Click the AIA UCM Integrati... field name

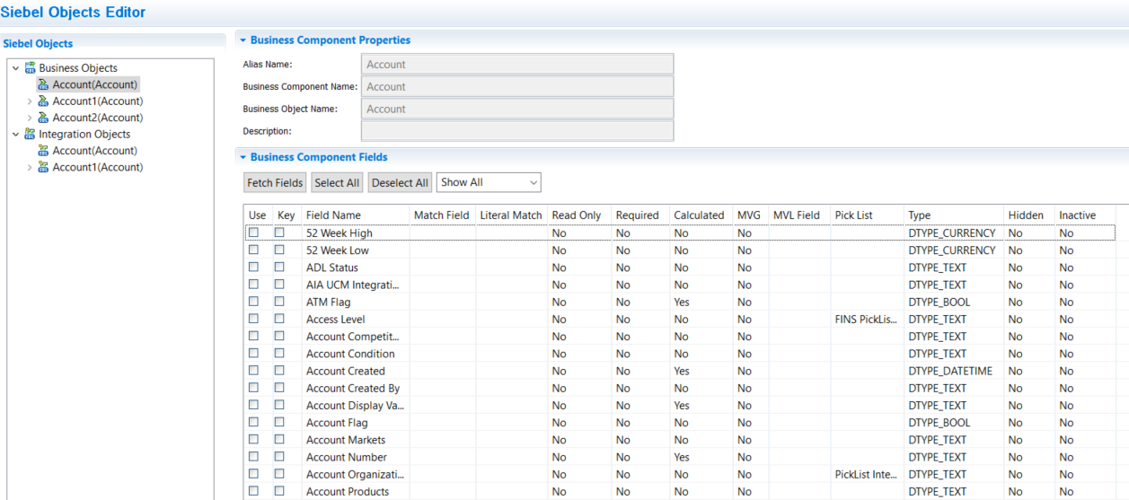coord(352,285)
